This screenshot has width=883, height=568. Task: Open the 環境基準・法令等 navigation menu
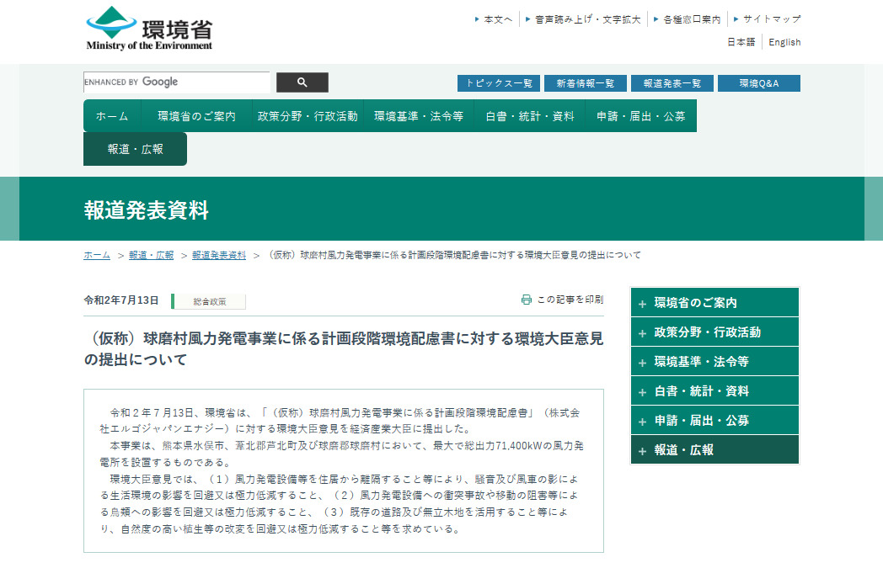point(418,115)
